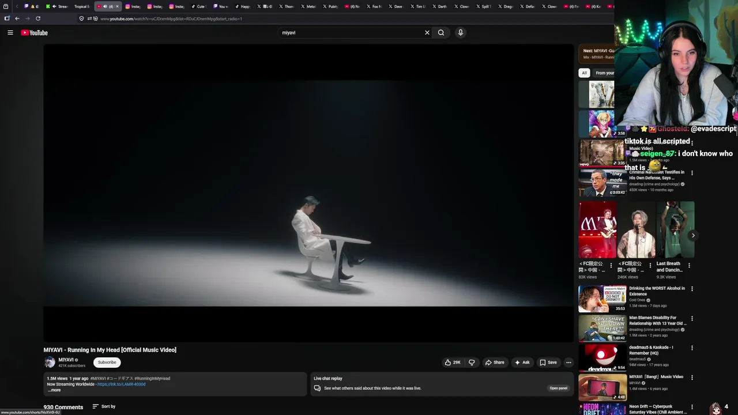Screen dimensions: 738x415
Task: Open the MIYAVI channel name link
Action: click(x=66, y=360)
